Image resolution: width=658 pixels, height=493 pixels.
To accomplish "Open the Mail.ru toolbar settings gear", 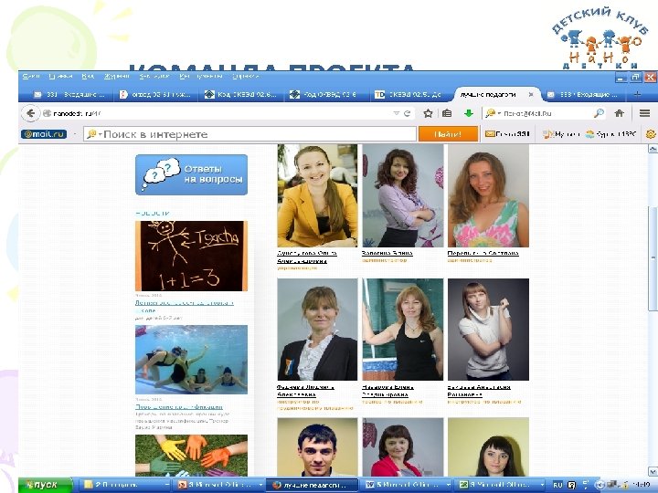I will point(651,134).
